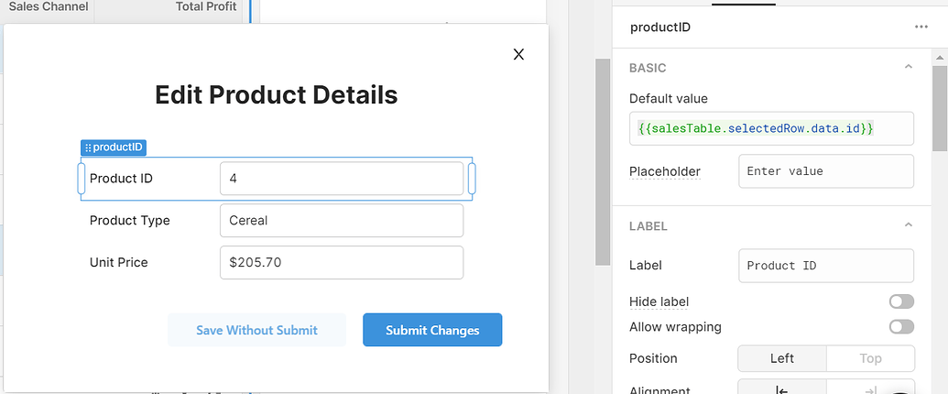Toggle the Hide label switch
Image resolution: width=948 pixels, height=394 pixels.
(901, 301)
